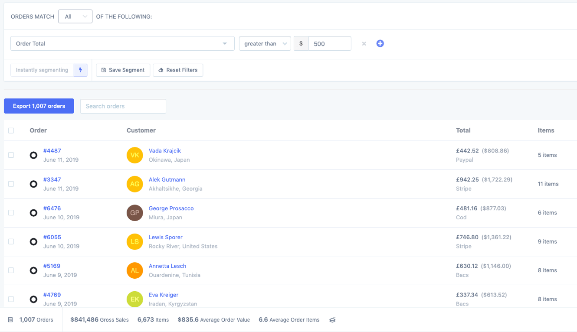Check the checkbox for order #4487
The height and width of the screenshot is (332, 577).
pos(11,155)
